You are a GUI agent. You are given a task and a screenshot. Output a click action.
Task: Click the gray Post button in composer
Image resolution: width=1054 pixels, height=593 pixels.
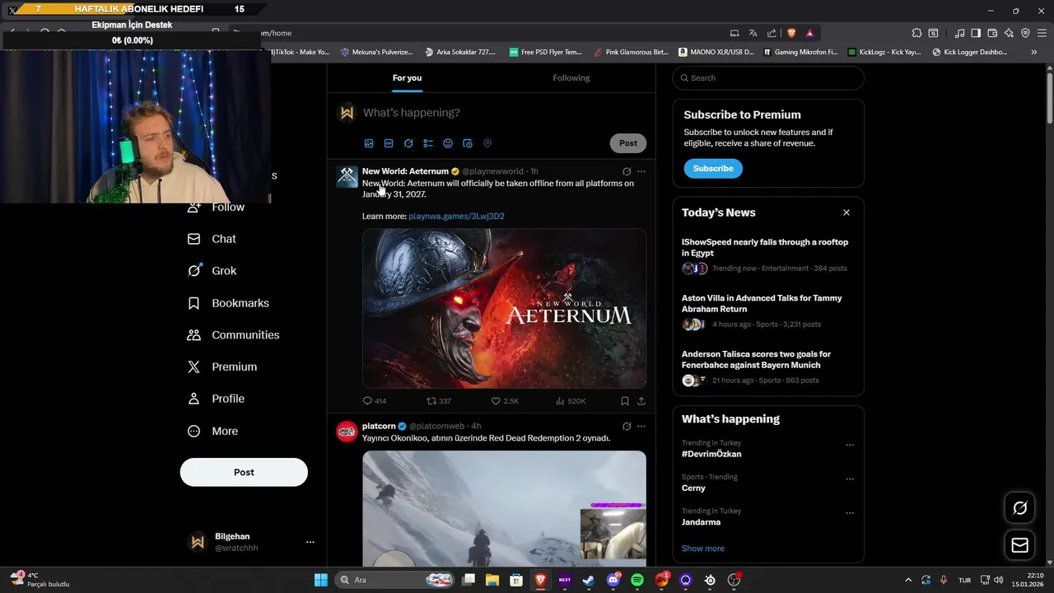tap(628, 143)
